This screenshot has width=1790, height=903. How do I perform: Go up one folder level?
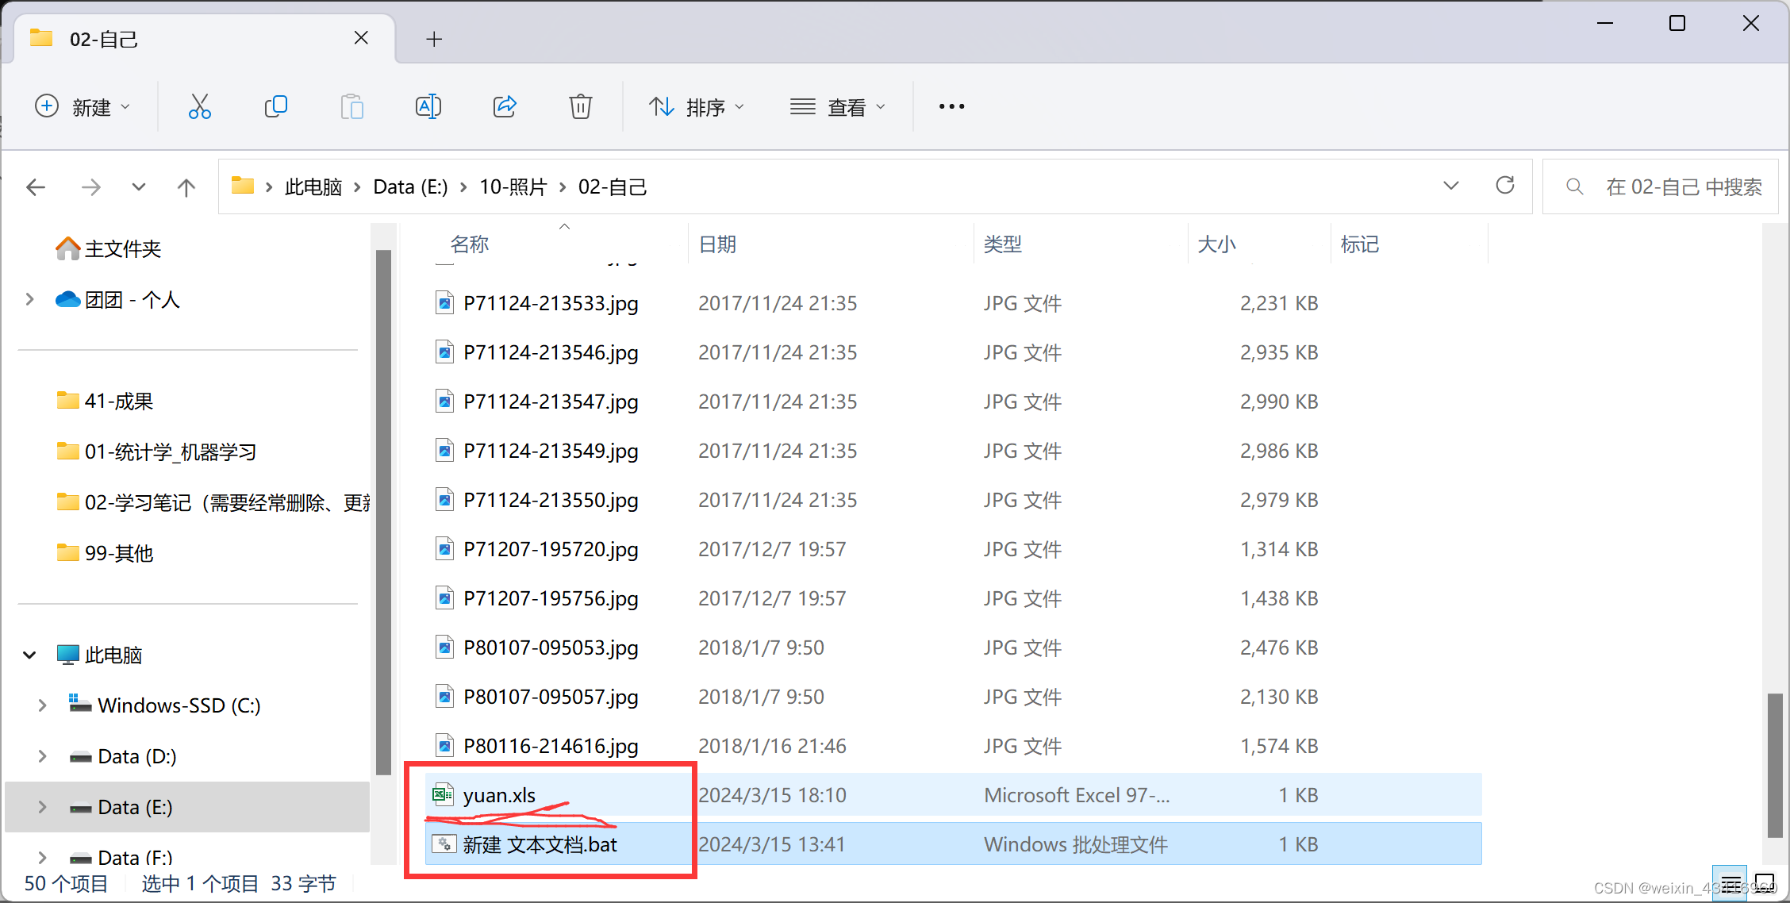[x=186, y=187]
